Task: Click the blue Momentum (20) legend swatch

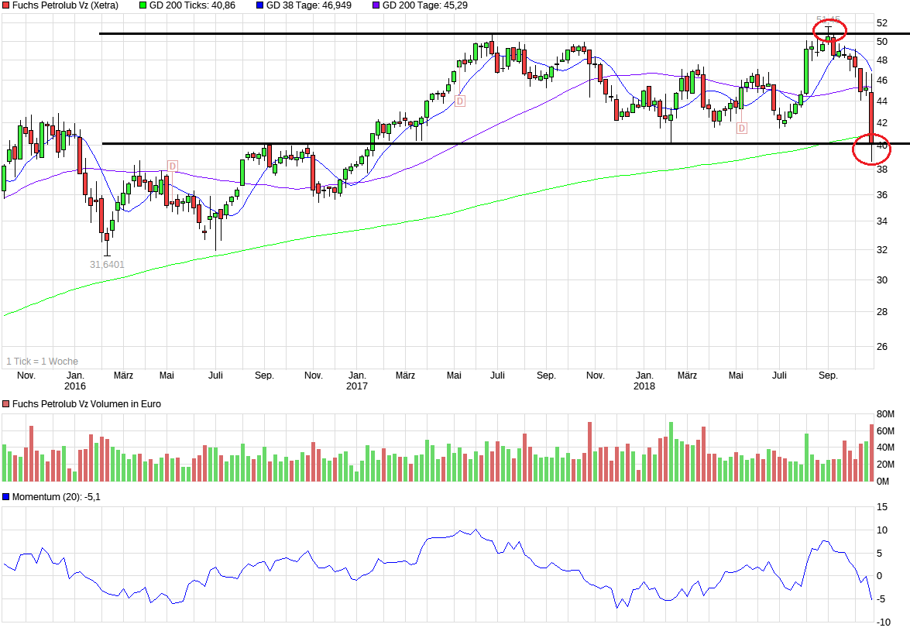Action: [x=6, y=497]
